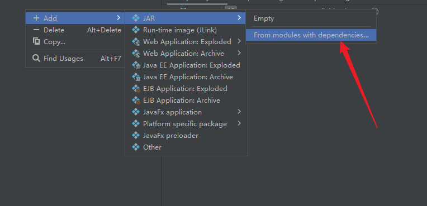This screenshot has width=427, height=206.
Task: Click the Java EE Application: Archive icon
Action: pos(136,76)
